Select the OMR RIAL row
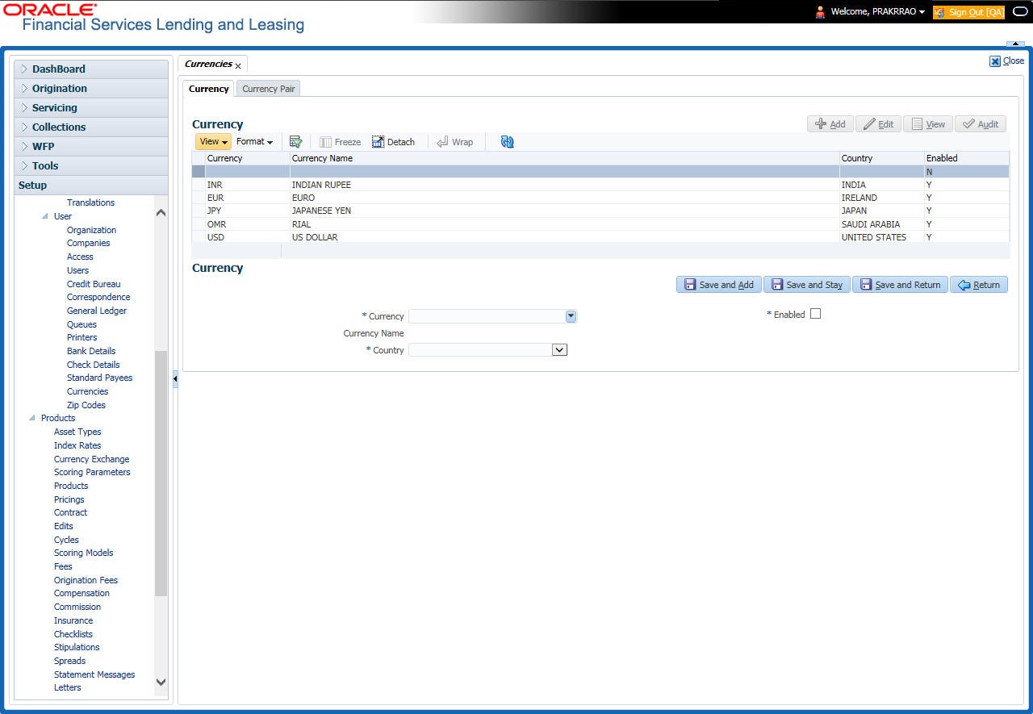1033x714 pixels. 600,224
